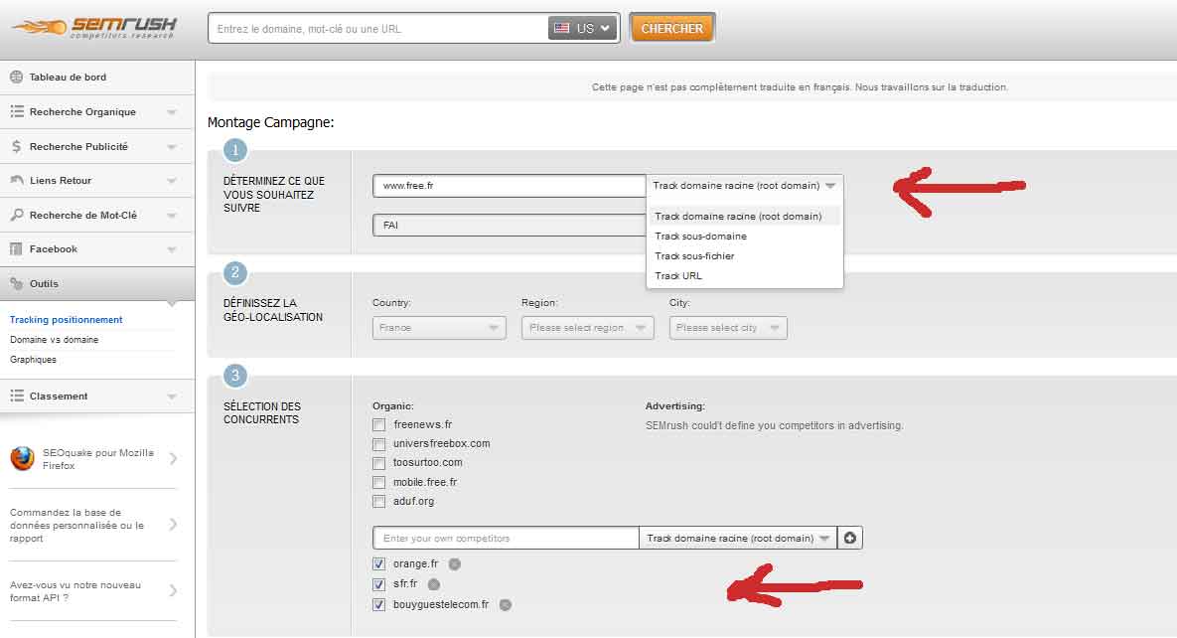1177x638 pixels.
Task: Open Tableau de bord menu item
Action: point(97,77)
